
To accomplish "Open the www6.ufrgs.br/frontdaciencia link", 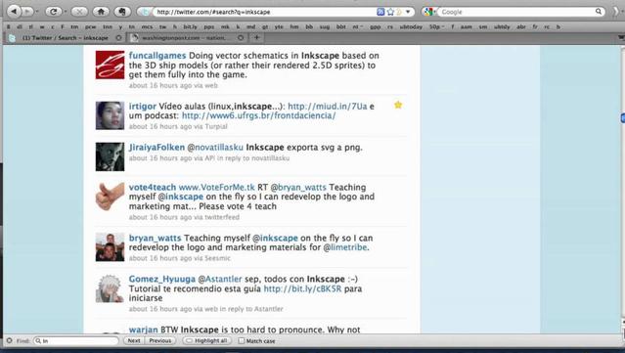I will pyautogui.click(x=258, y=116).
